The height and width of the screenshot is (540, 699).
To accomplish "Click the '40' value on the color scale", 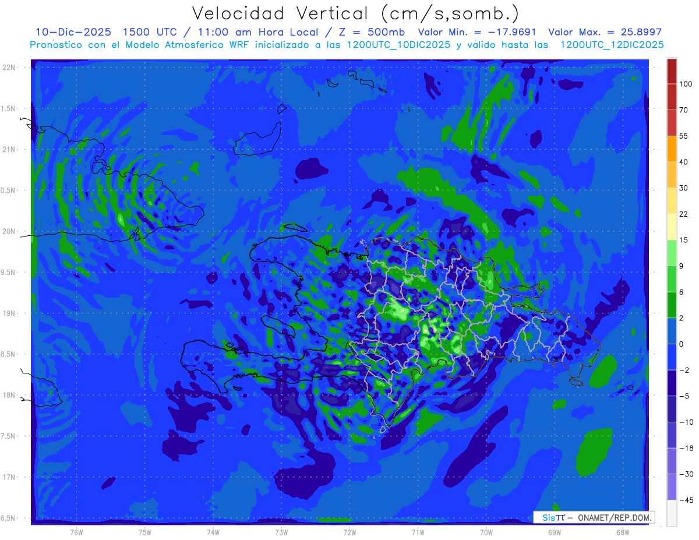I will 684,162.
